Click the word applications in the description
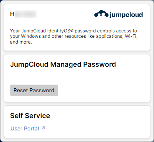 109,37
